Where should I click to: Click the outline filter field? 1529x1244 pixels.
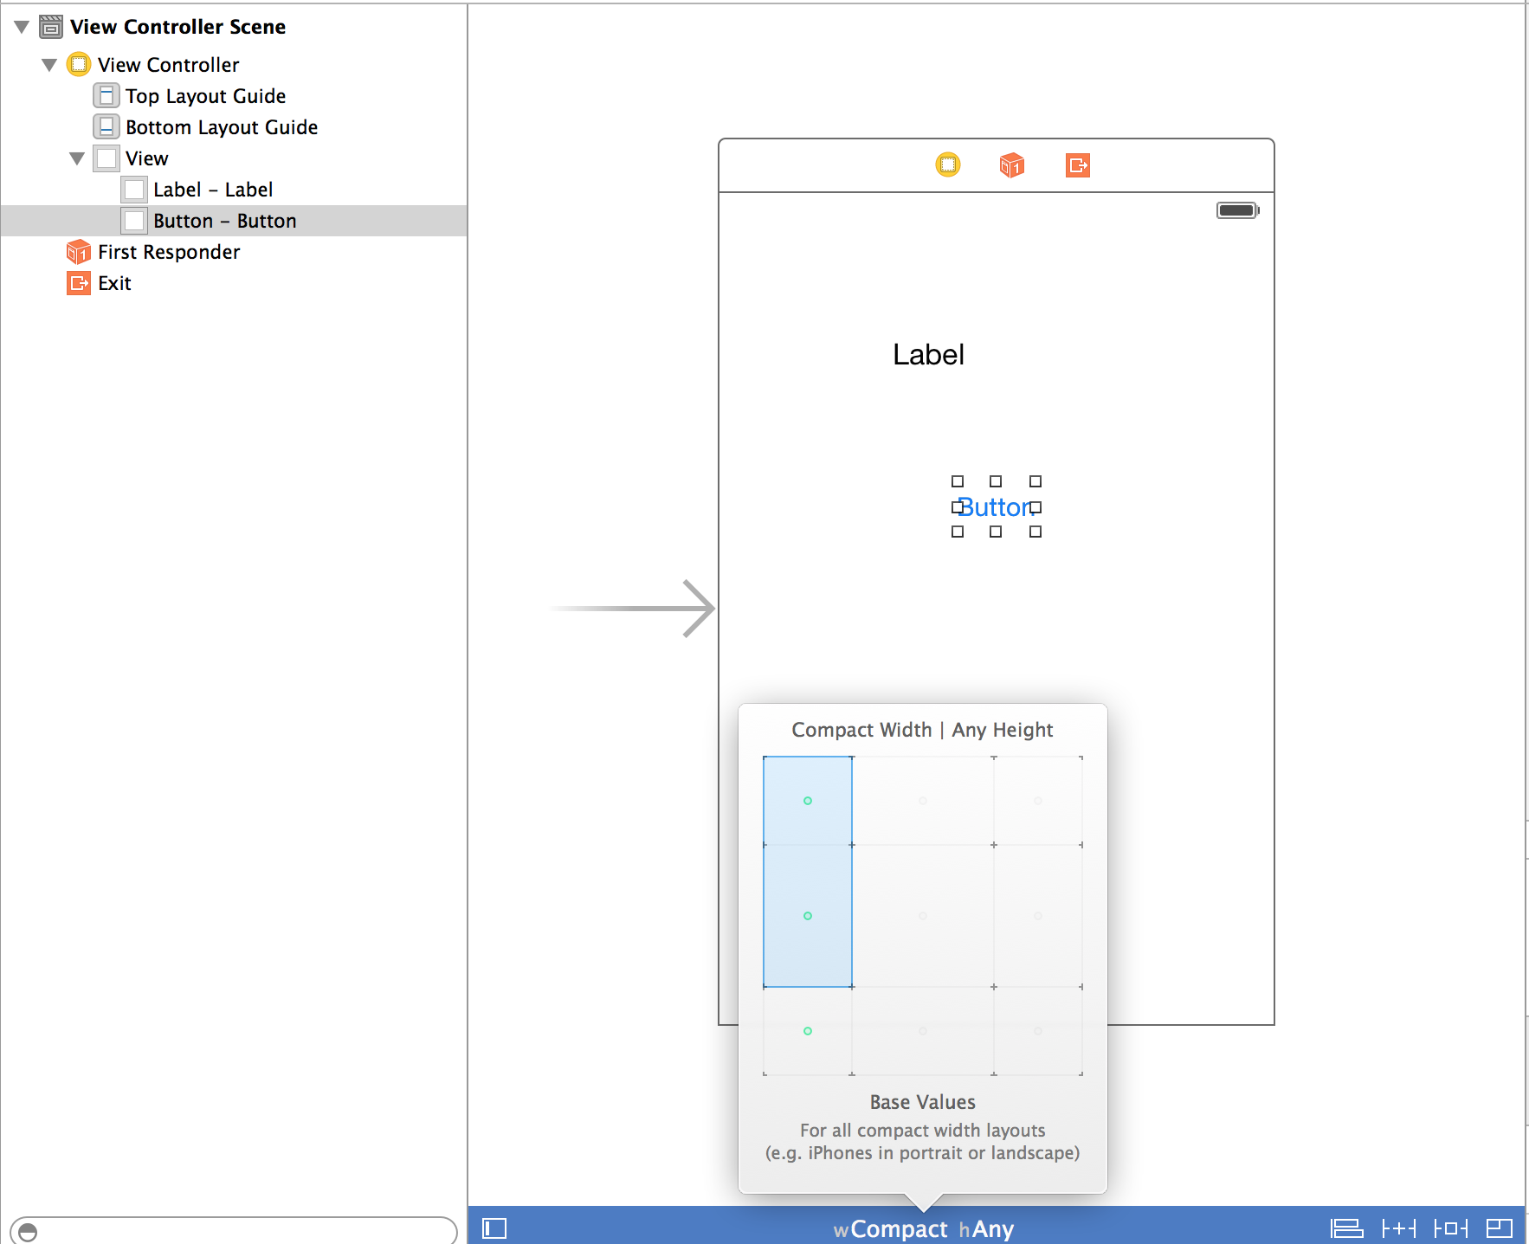point(234,1231)
